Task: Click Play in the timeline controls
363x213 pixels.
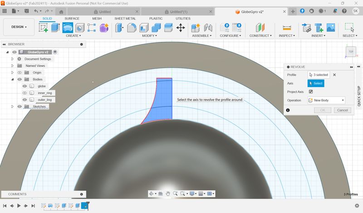Action: coord(19,206)
